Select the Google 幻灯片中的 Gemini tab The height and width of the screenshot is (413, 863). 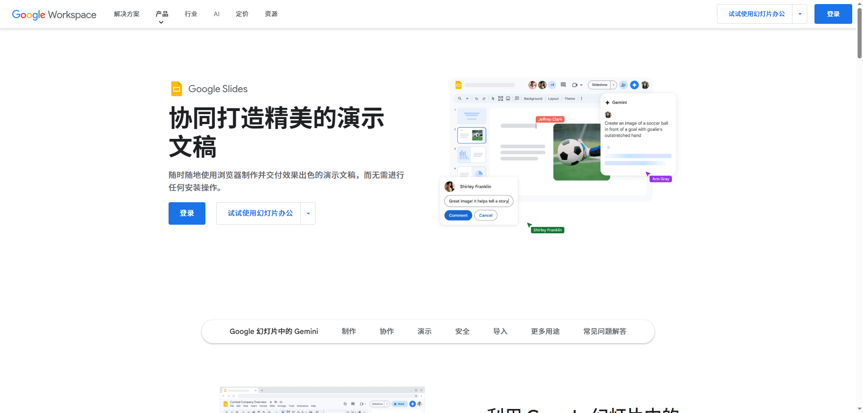click(274, 331)
